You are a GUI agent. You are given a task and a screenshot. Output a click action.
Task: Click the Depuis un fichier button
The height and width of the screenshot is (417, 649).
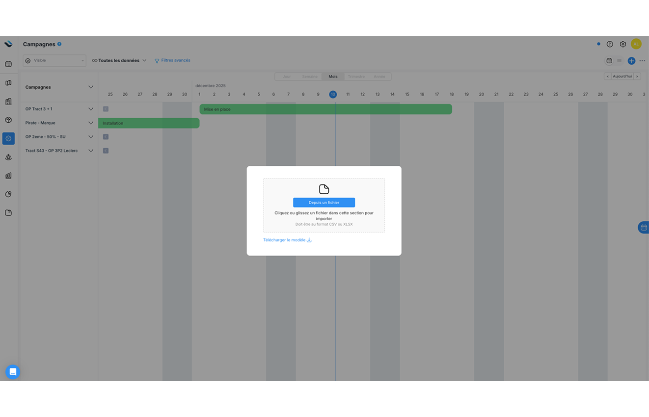pos(324,202)
